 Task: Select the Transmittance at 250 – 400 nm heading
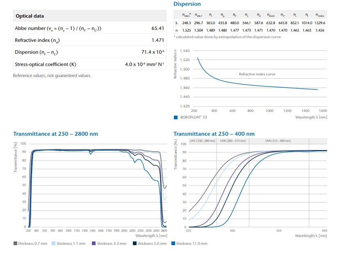[x=214, y=134]
